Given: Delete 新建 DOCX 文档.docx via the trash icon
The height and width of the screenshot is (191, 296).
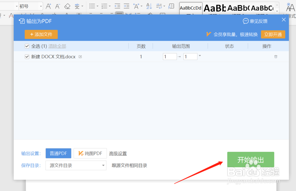Looking at the screenshot, I should [276, 56].
